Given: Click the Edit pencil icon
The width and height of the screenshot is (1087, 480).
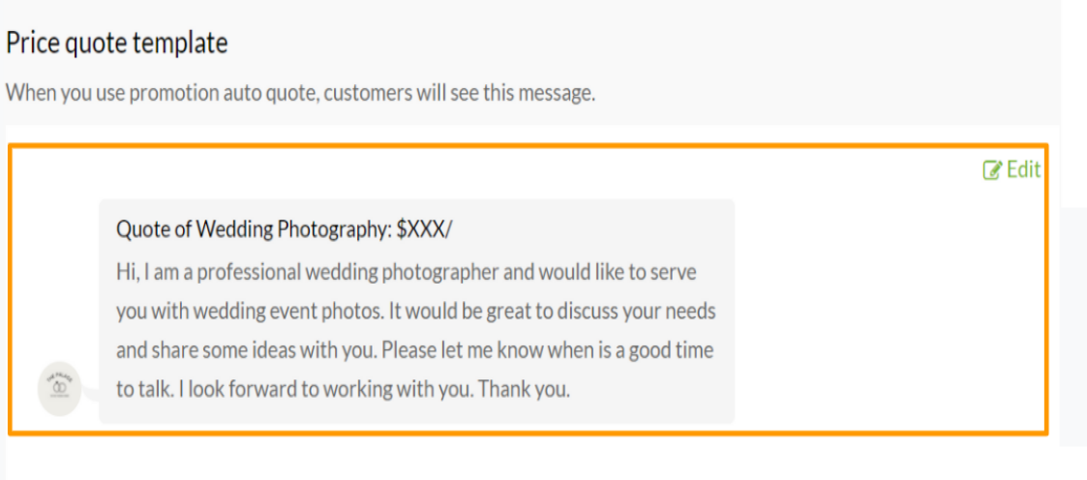Looking at the screenshot, I should 992,171.
